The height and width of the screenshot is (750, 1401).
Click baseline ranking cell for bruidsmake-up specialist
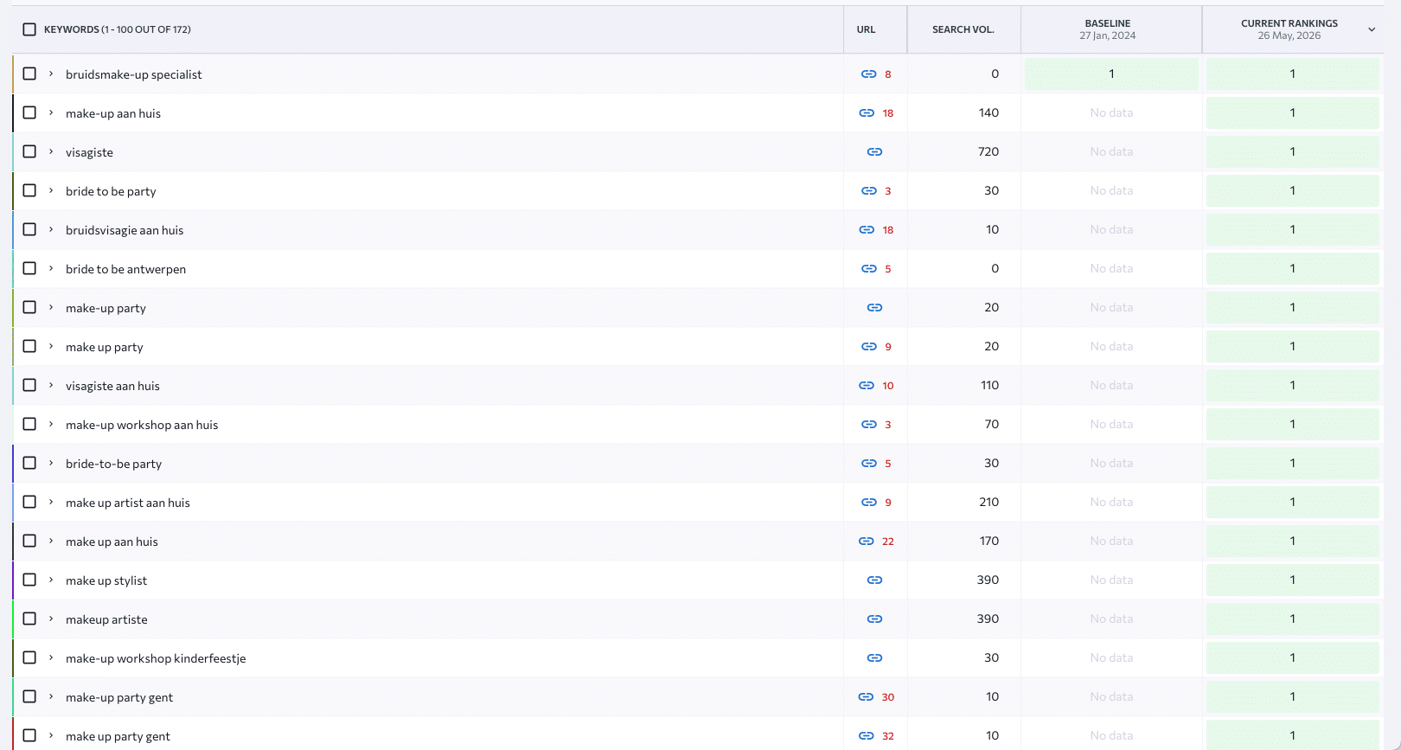click(1111, 74)
